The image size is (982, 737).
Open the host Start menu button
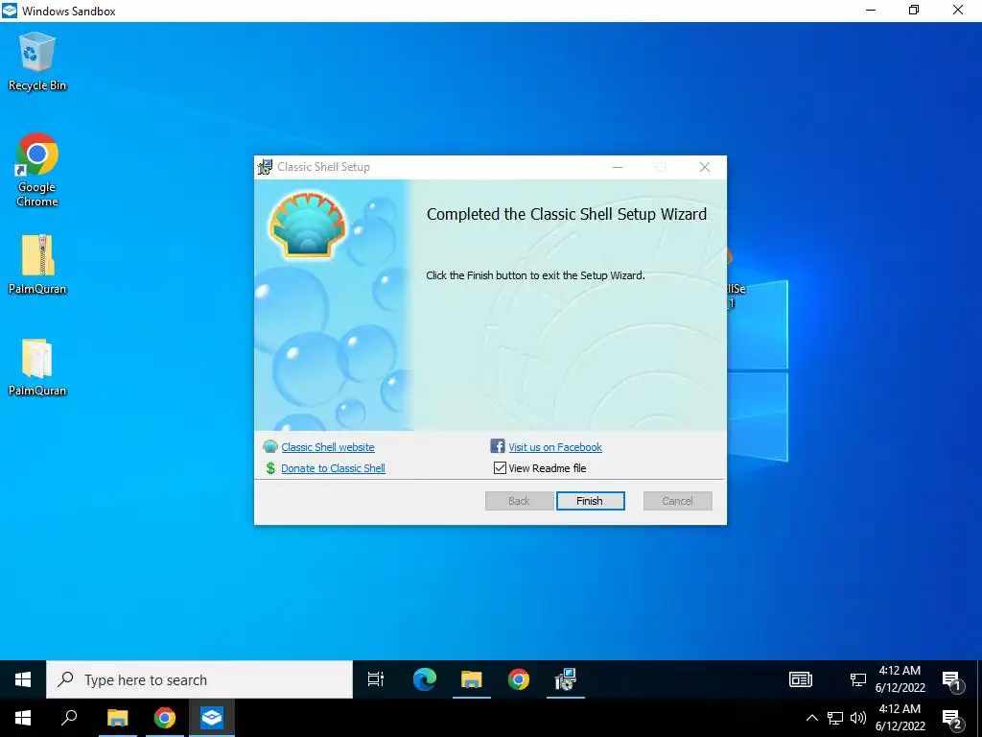23,718
